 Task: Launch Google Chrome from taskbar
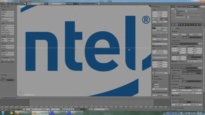11,113
